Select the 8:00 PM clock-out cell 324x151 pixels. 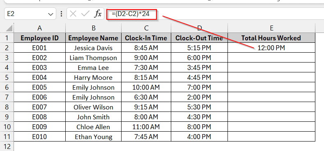[200, 127]
